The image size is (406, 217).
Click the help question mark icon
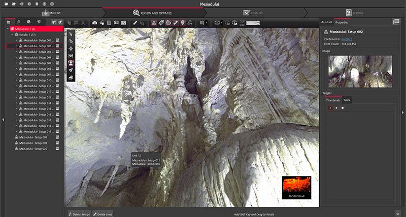click(x=44, y=4)
